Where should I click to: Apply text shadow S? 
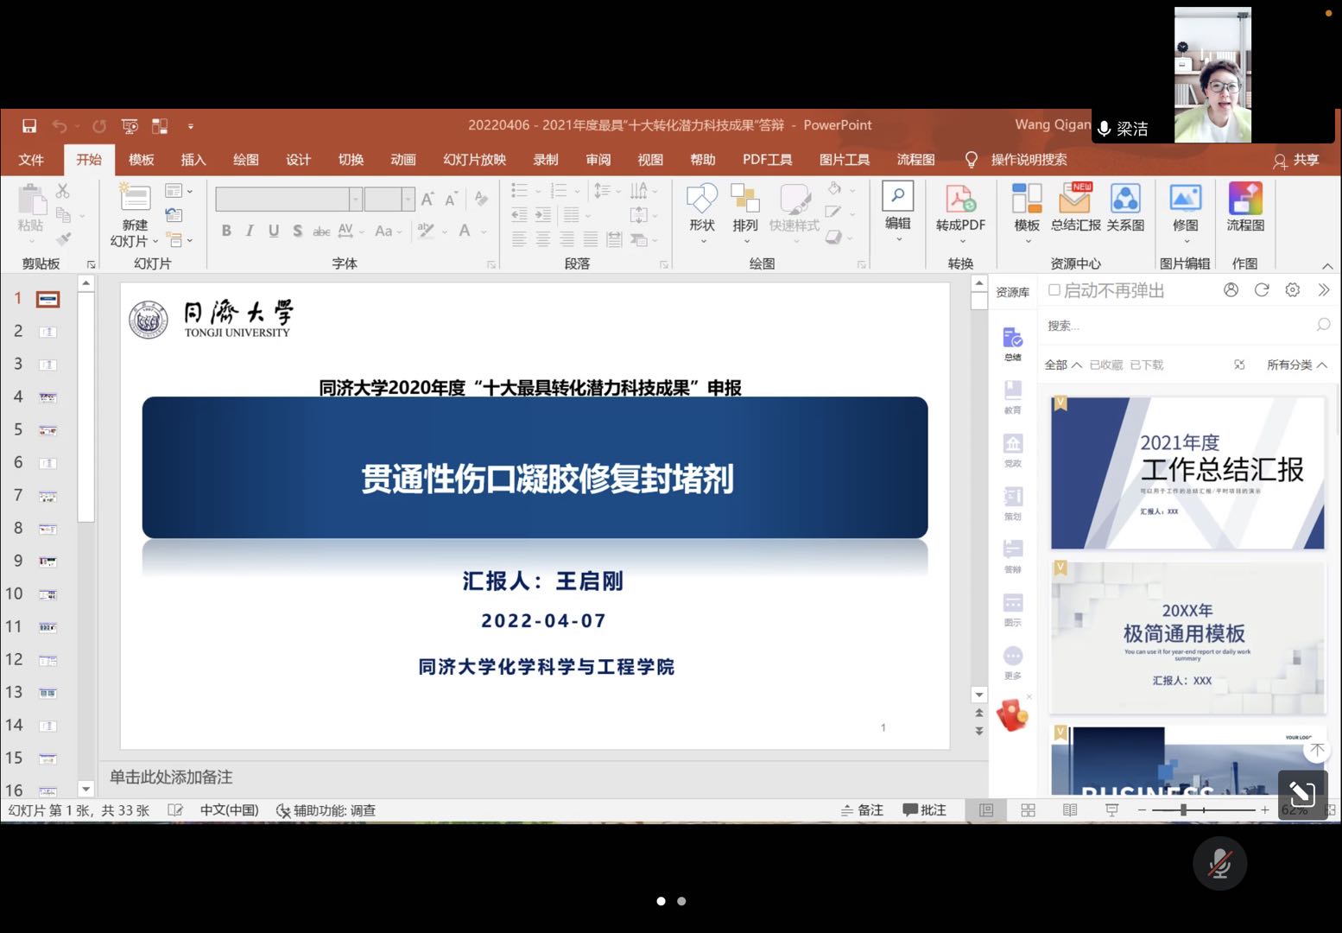click(x=297, y=231)
